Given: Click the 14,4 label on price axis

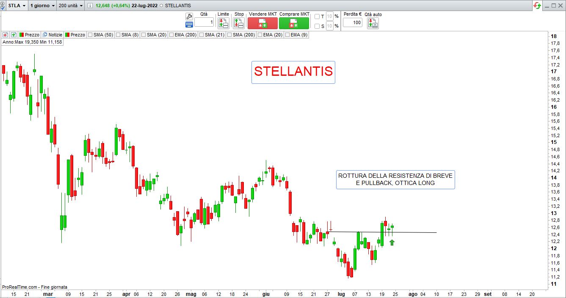Looking at the screenshot, I should tap(555, 163).
